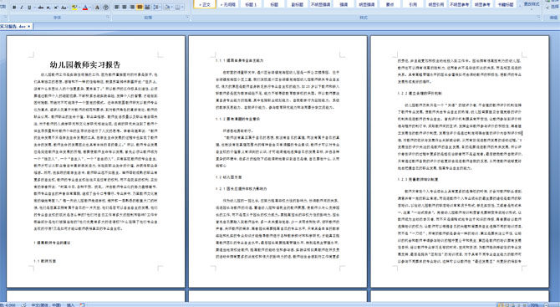This screenshot has width=560, height=307.
Task: Click the 中文(简体,中国) language indicator
Action: click(x=46, y=304)
